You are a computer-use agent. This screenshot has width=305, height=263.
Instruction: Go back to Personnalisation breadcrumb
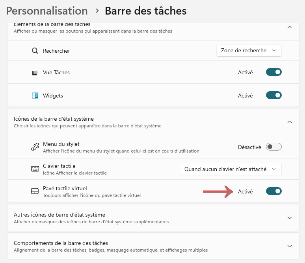coord(47,11)
